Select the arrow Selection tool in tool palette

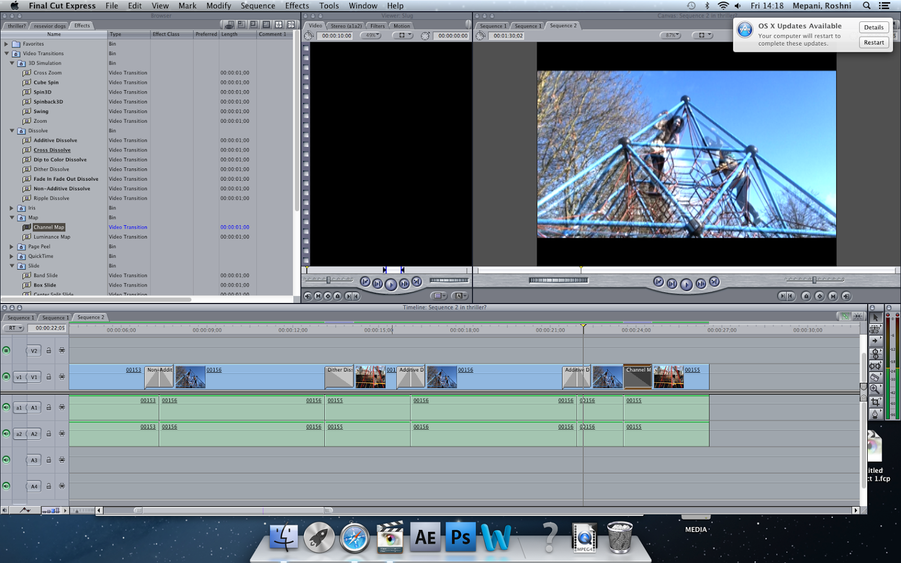point(875,318)
